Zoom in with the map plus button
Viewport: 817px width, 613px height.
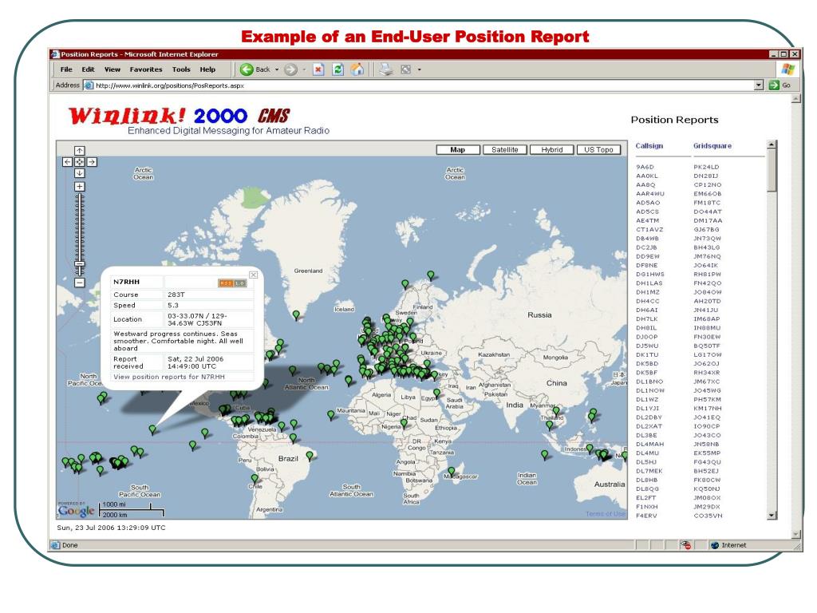click(79, 187)
